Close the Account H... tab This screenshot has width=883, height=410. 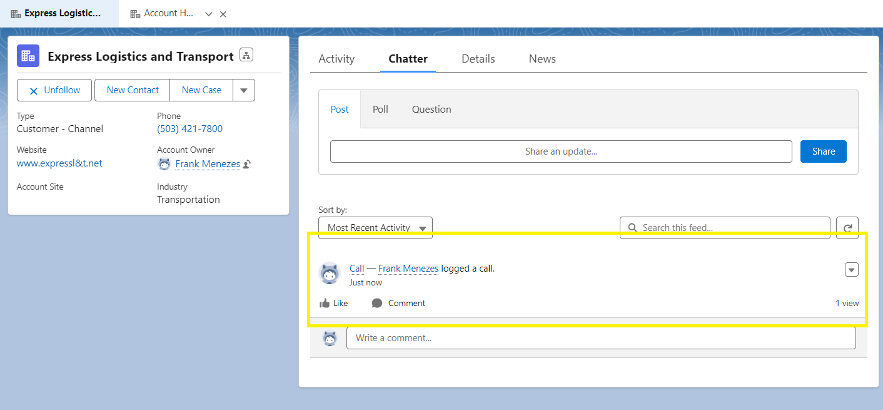223,14
